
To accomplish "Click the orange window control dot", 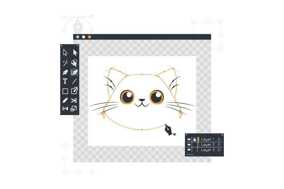I will (90, 37).
